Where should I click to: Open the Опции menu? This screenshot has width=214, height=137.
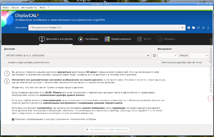(x=15, y=8)
